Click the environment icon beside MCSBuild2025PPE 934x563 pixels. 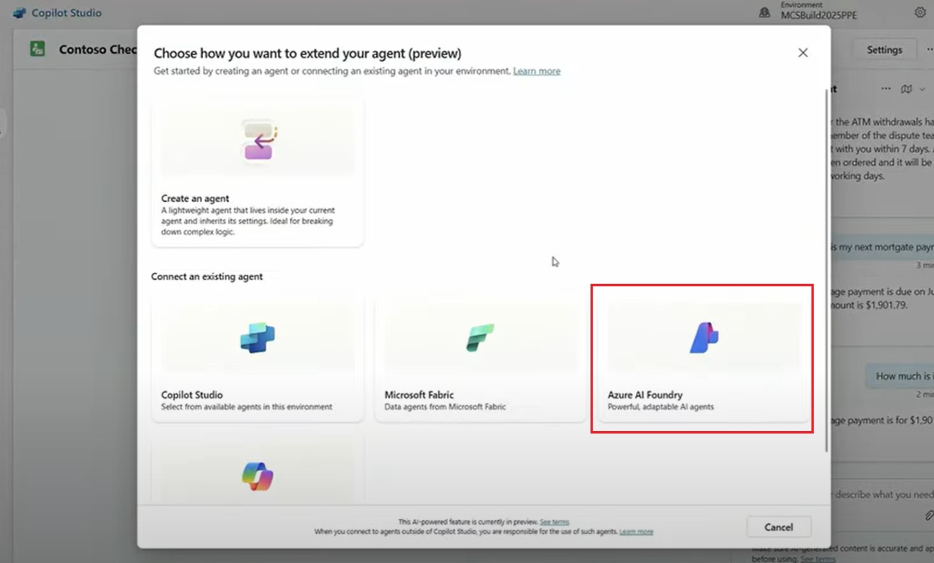[x=764, y=12]
